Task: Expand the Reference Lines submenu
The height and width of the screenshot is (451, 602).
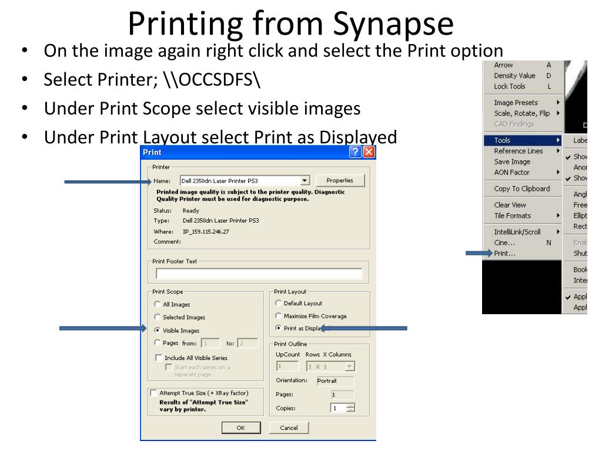Action: (523, 151)
